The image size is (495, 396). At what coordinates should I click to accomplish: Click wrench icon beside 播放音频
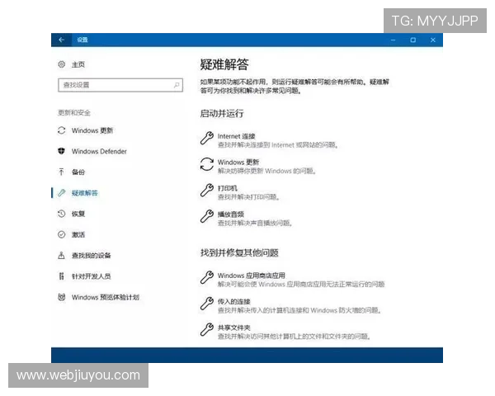tap(207, 216)
